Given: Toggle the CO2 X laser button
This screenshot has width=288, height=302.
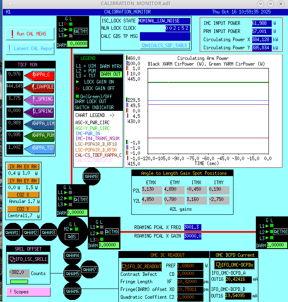Looking at the screenshot, I should (x=23, y=195).
